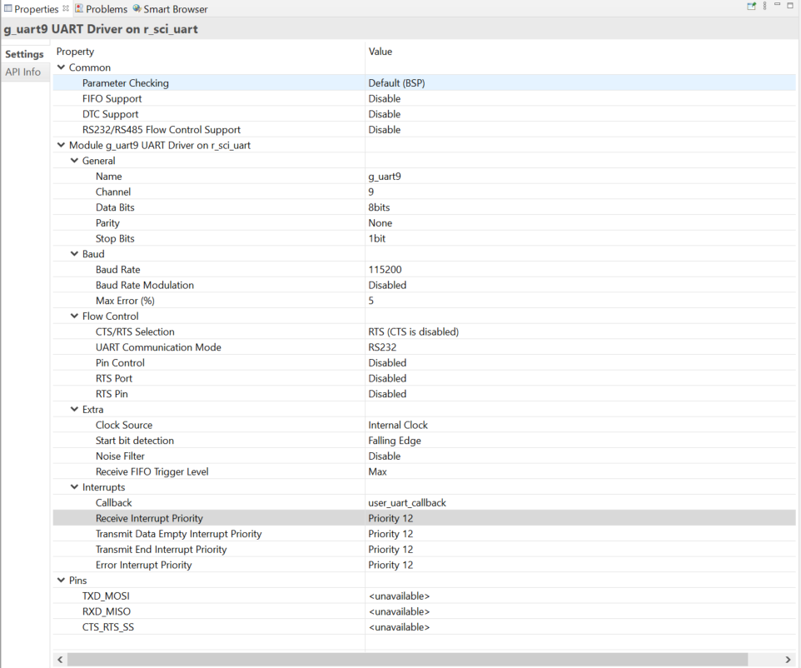This screenshot has height=668, width=801.
Task: Open the API Info side tab
Action: click(23, 72)
